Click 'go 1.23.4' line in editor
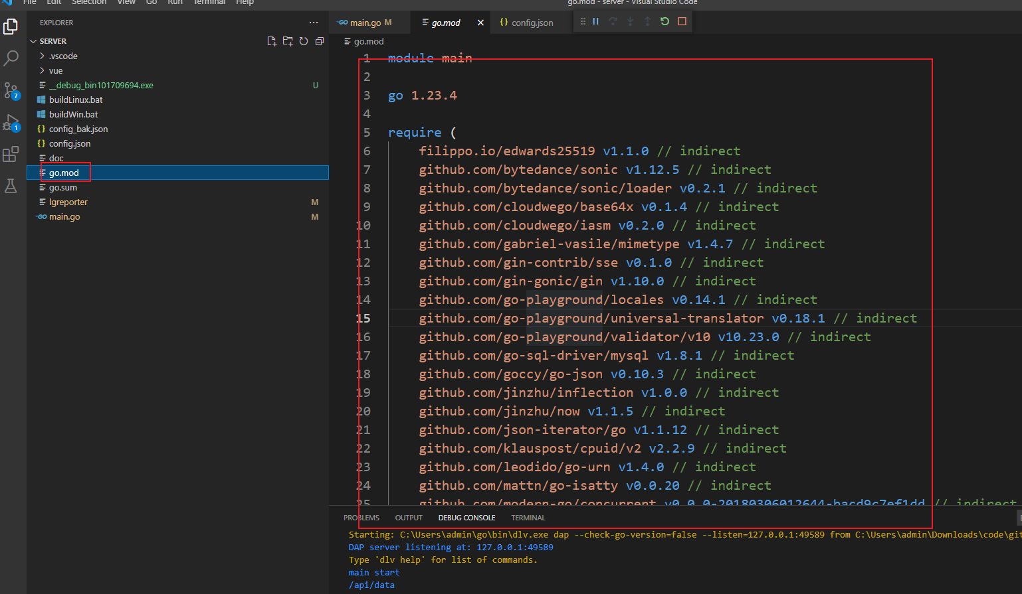1022x594 pixels. tap(423, 96)
